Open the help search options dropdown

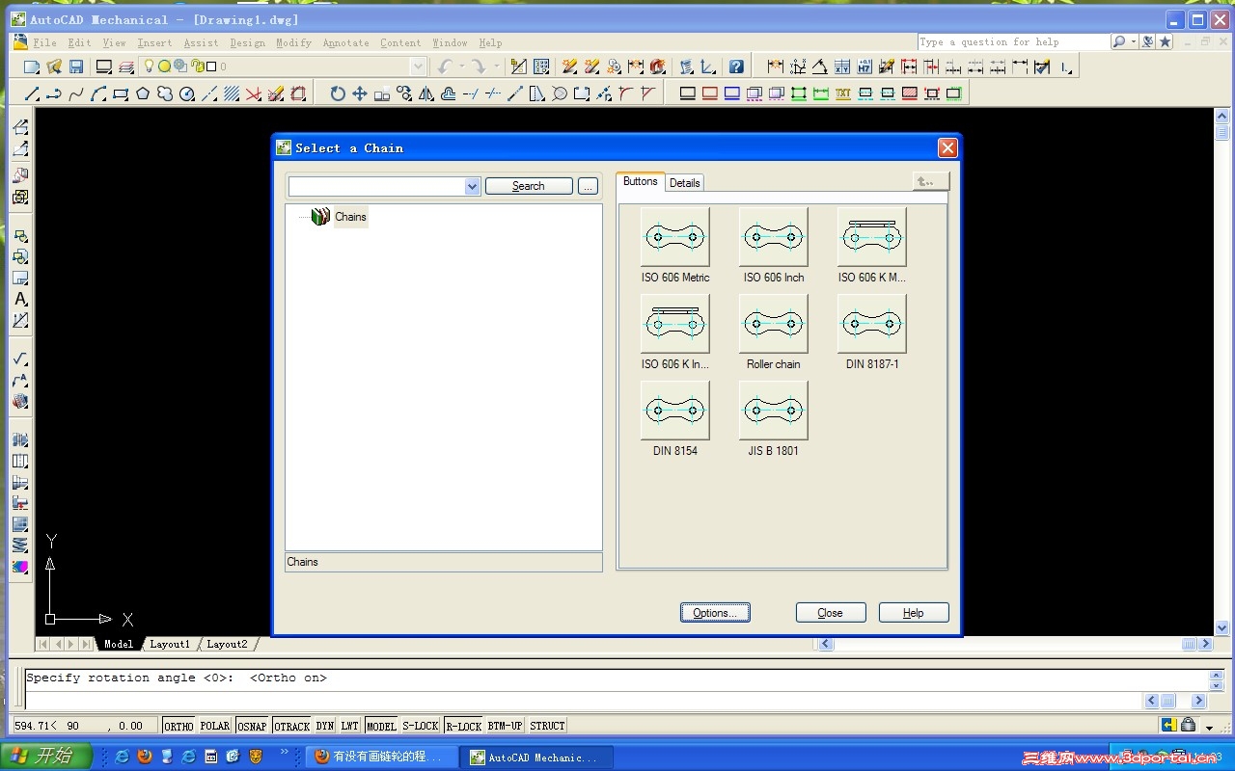[x=1132, y=41]
